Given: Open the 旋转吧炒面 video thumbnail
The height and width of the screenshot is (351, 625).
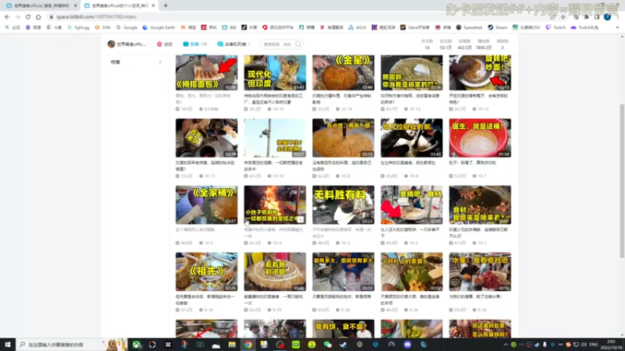Looking at the screenshot, I should (480, 73).
